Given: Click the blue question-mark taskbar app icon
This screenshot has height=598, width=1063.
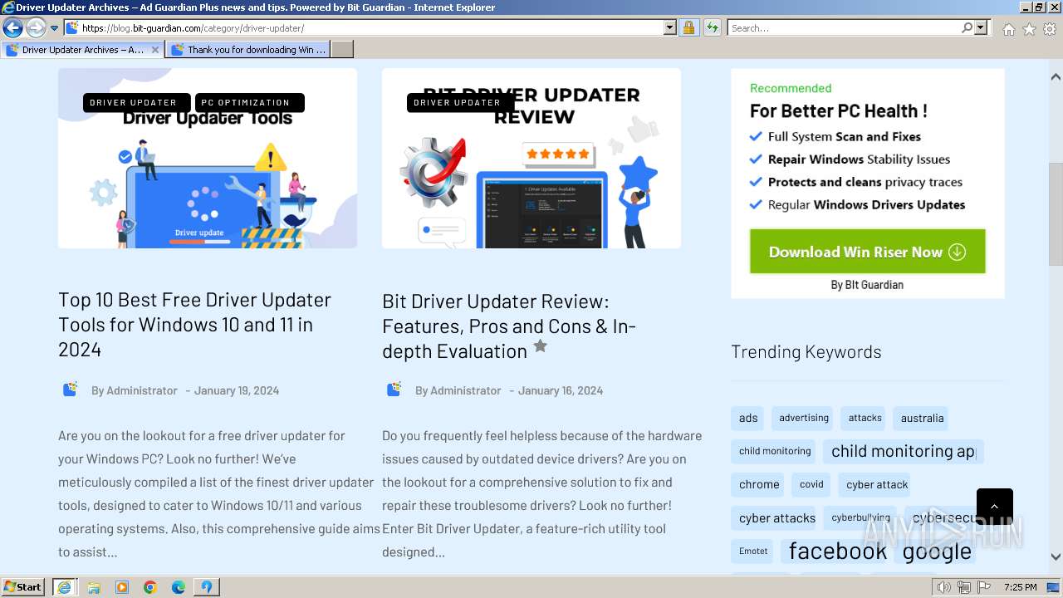Looking at the screenshot, I should coord(206,587).
